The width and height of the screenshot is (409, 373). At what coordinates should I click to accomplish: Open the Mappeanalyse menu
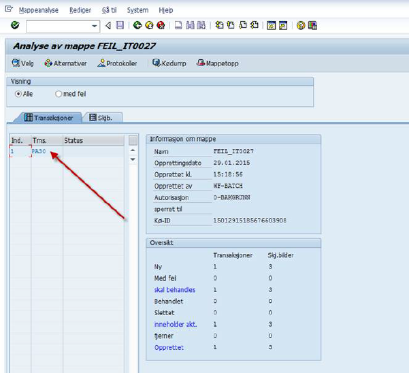tap(39, 10)
